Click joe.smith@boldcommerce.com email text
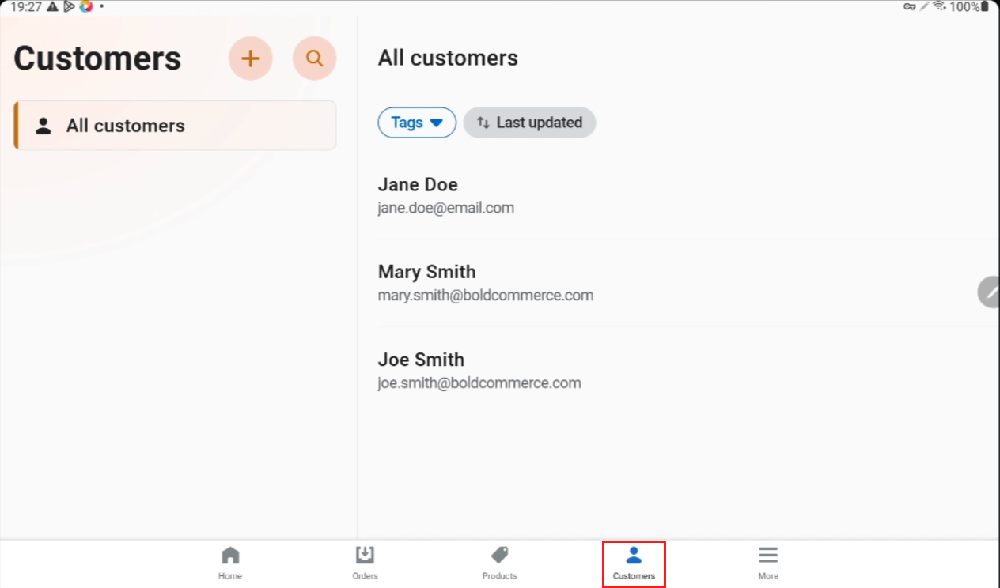Viewport: 1000px width, 588px height. click(479, 383)
